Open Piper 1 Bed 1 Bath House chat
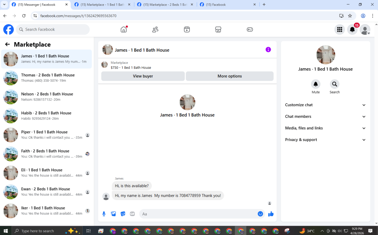378x235 pixels. coord(47,135)
